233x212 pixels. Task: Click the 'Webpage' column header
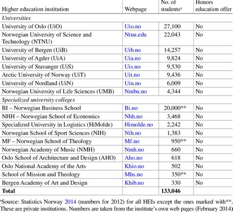(x=136, y=9)
